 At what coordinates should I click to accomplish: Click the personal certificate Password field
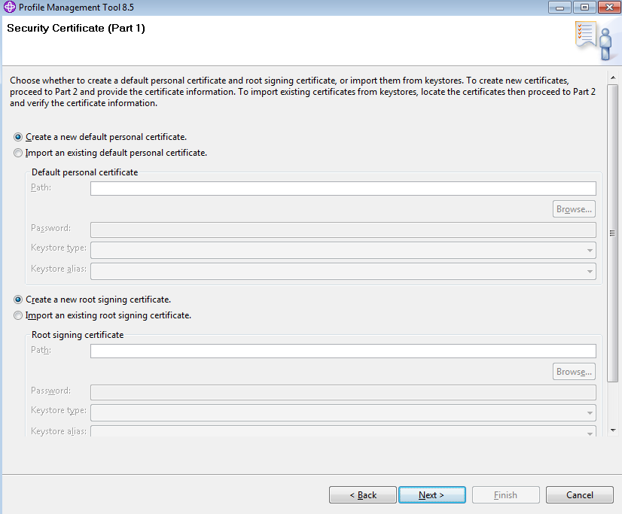pyautogui.click(x=343, y=230)
